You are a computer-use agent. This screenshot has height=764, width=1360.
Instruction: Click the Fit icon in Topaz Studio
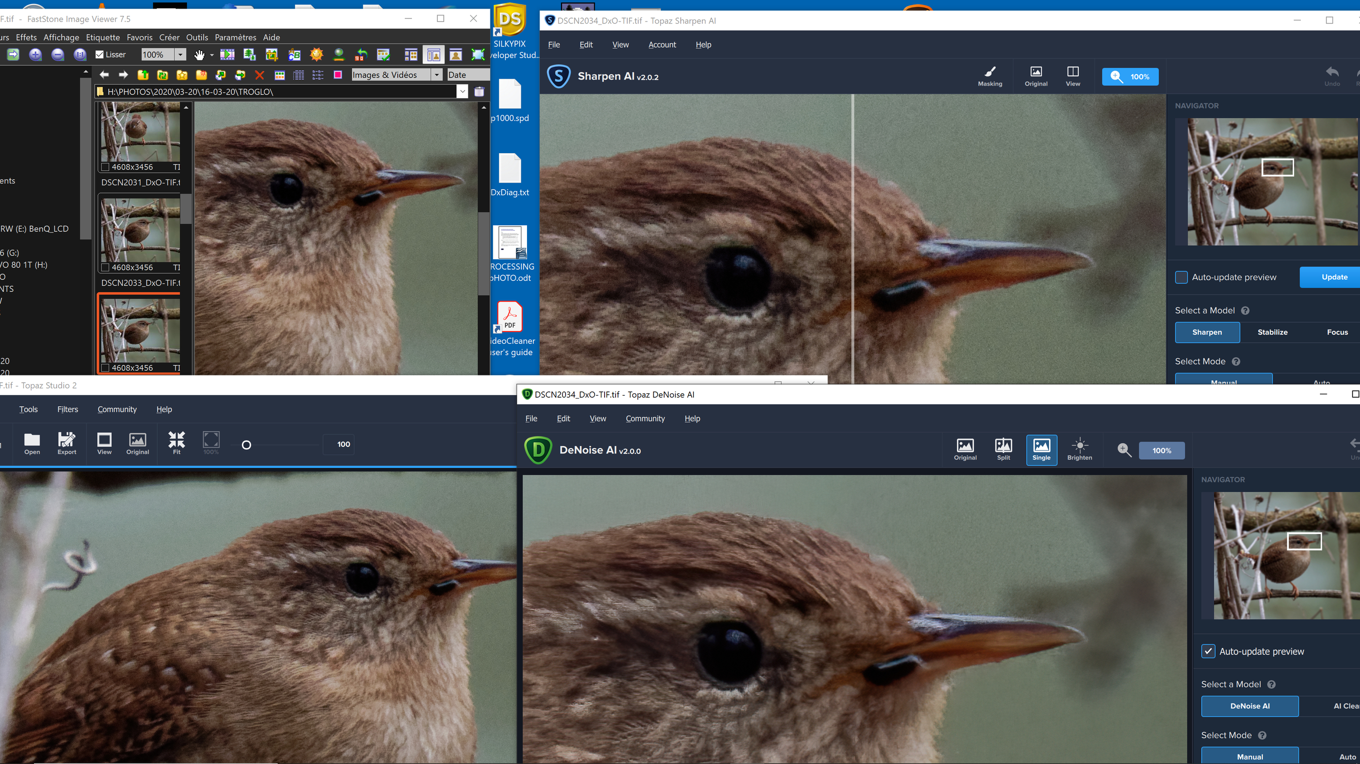[x=176, y=443]
